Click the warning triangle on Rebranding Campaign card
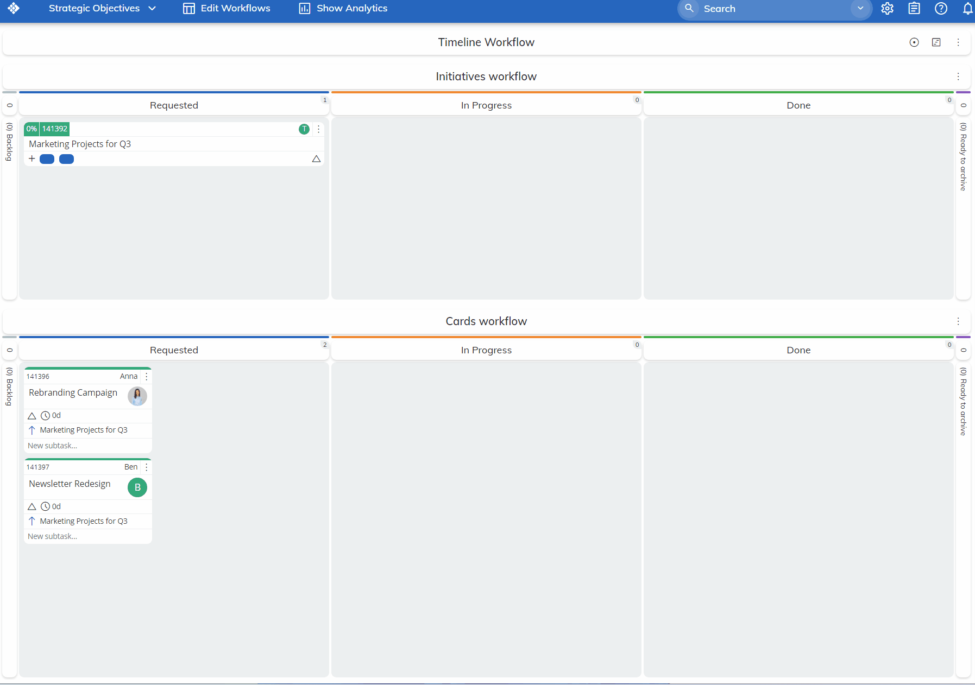 click(x=32, y=415)
